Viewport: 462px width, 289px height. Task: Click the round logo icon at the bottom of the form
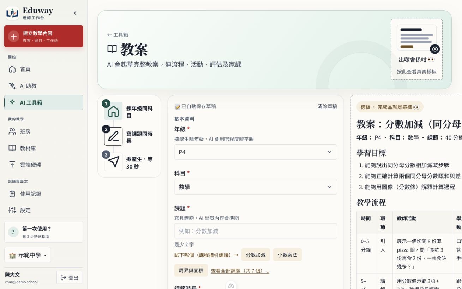231,285
